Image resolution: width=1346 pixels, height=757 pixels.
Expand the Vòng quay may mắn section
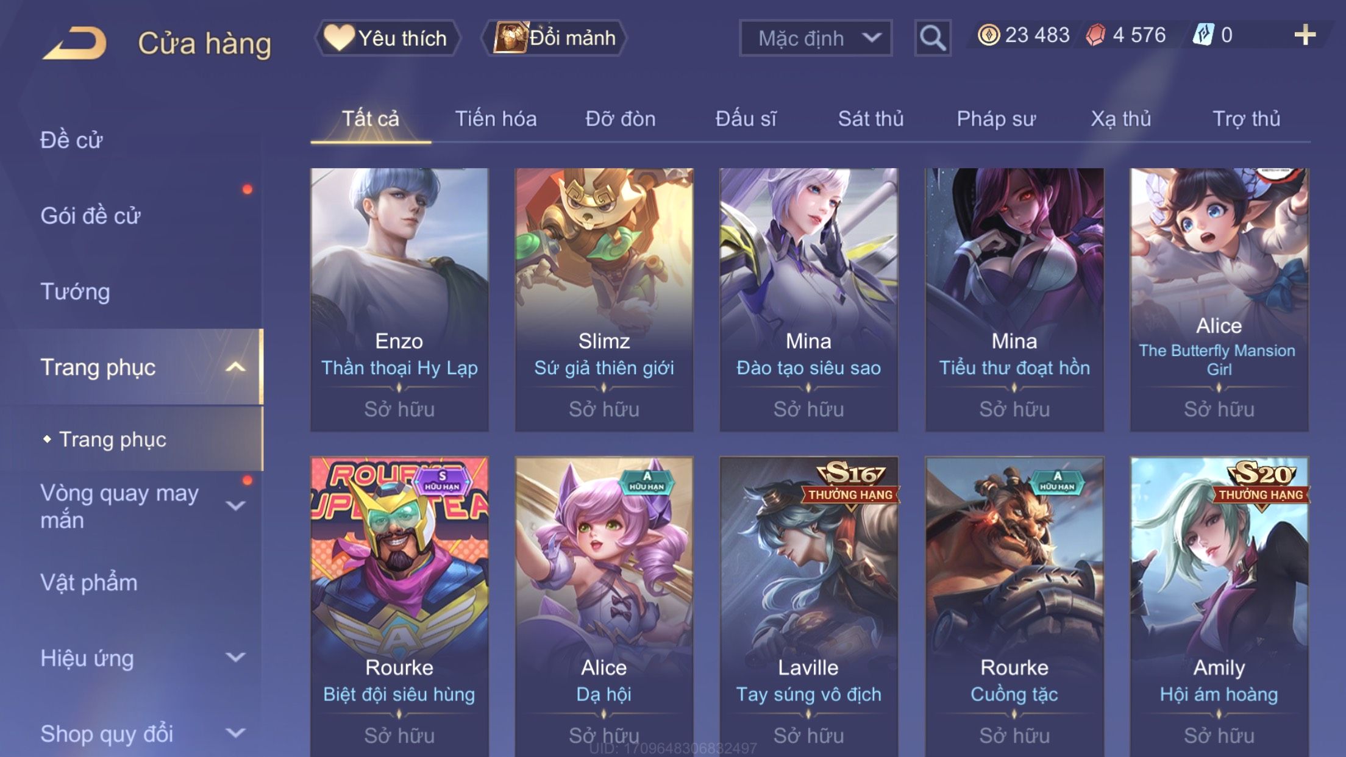point(235,505)
